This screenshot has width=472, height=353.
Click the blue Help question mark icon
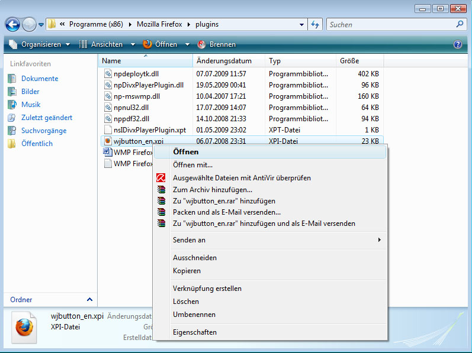pos(458,44)
